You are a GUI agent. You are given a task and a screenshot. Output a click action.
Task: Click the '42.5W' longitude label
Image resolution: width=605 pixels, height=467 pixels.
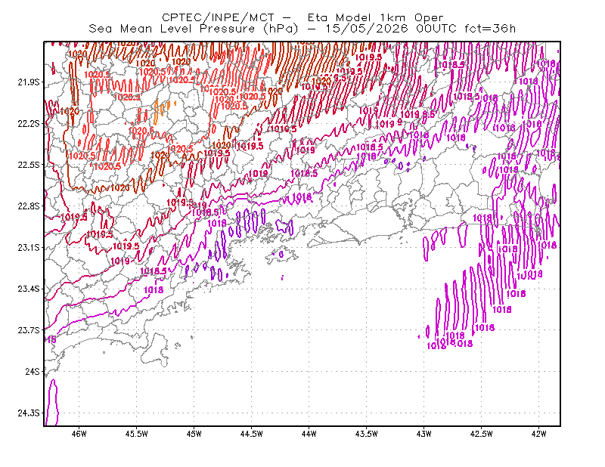click(x=482, y=434)
